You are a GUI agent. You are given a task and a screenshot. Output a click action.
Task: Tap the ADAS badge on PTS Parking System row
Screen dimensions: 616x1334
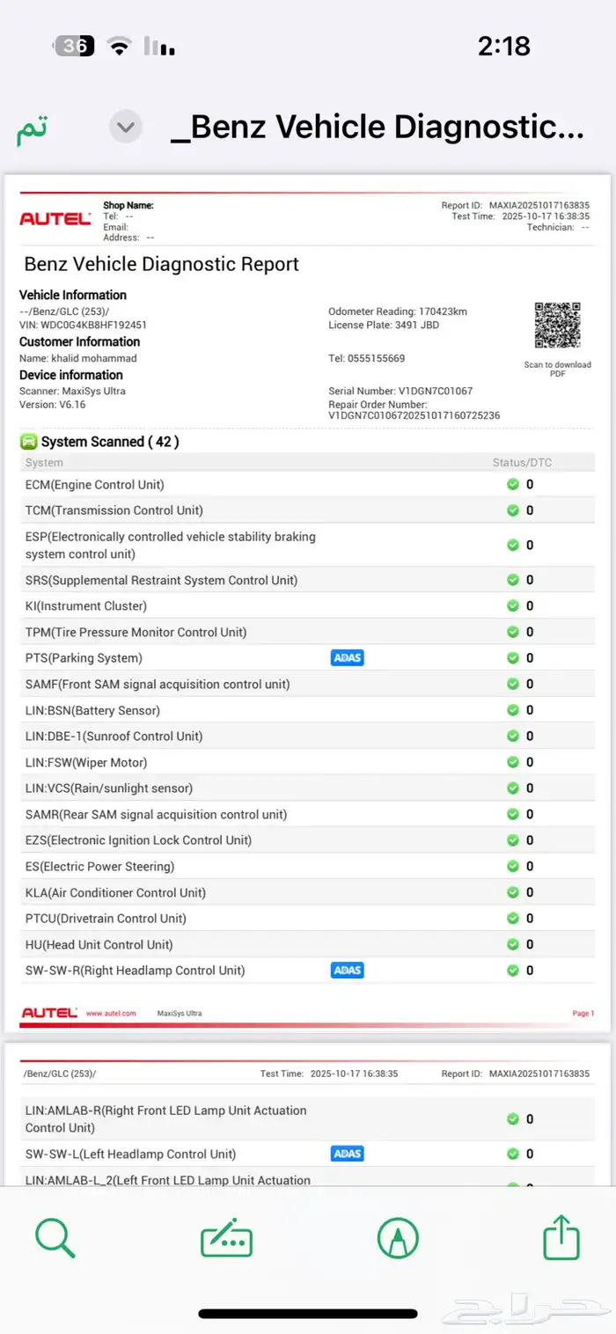[x=347, y=658]
